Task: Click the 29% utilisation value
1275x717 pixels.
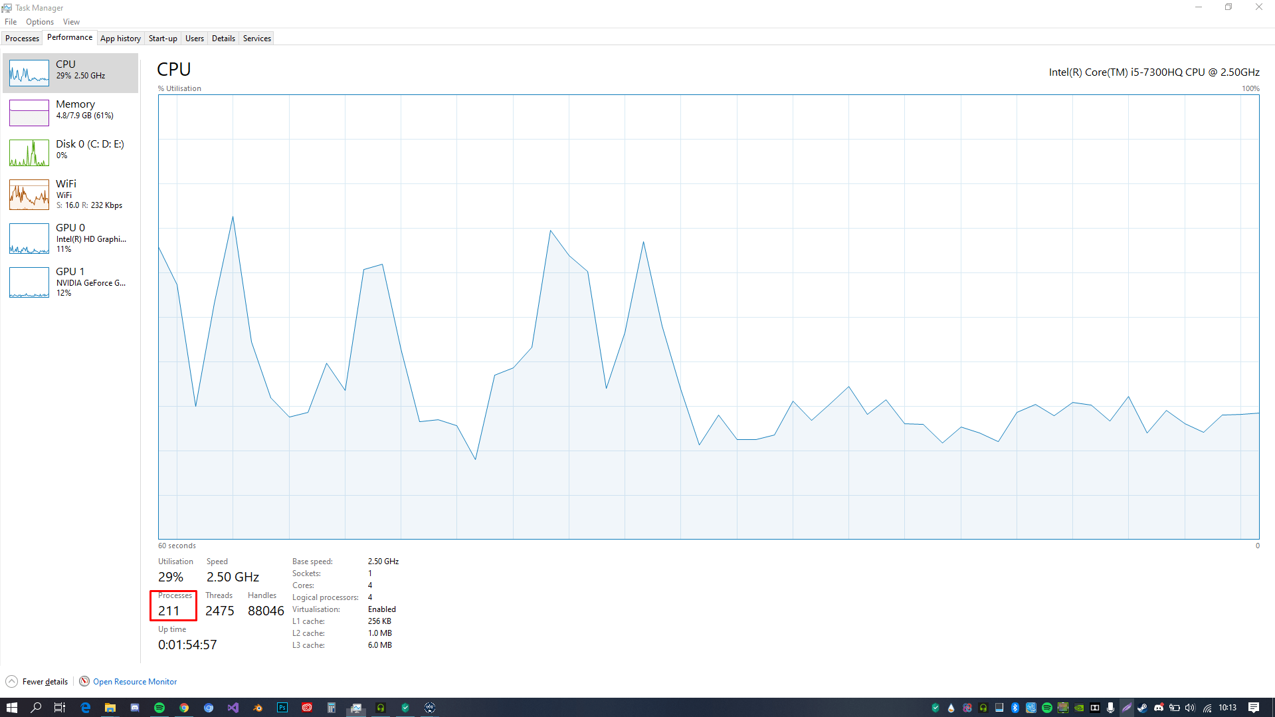Action: tap(171, 577)
